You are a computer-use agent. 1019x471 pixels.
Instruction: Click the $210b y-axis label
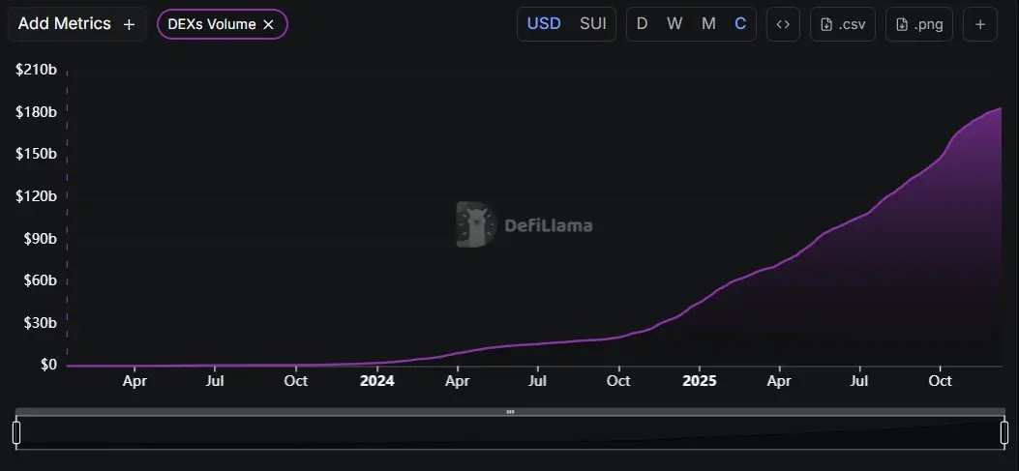tap(36, 70)
